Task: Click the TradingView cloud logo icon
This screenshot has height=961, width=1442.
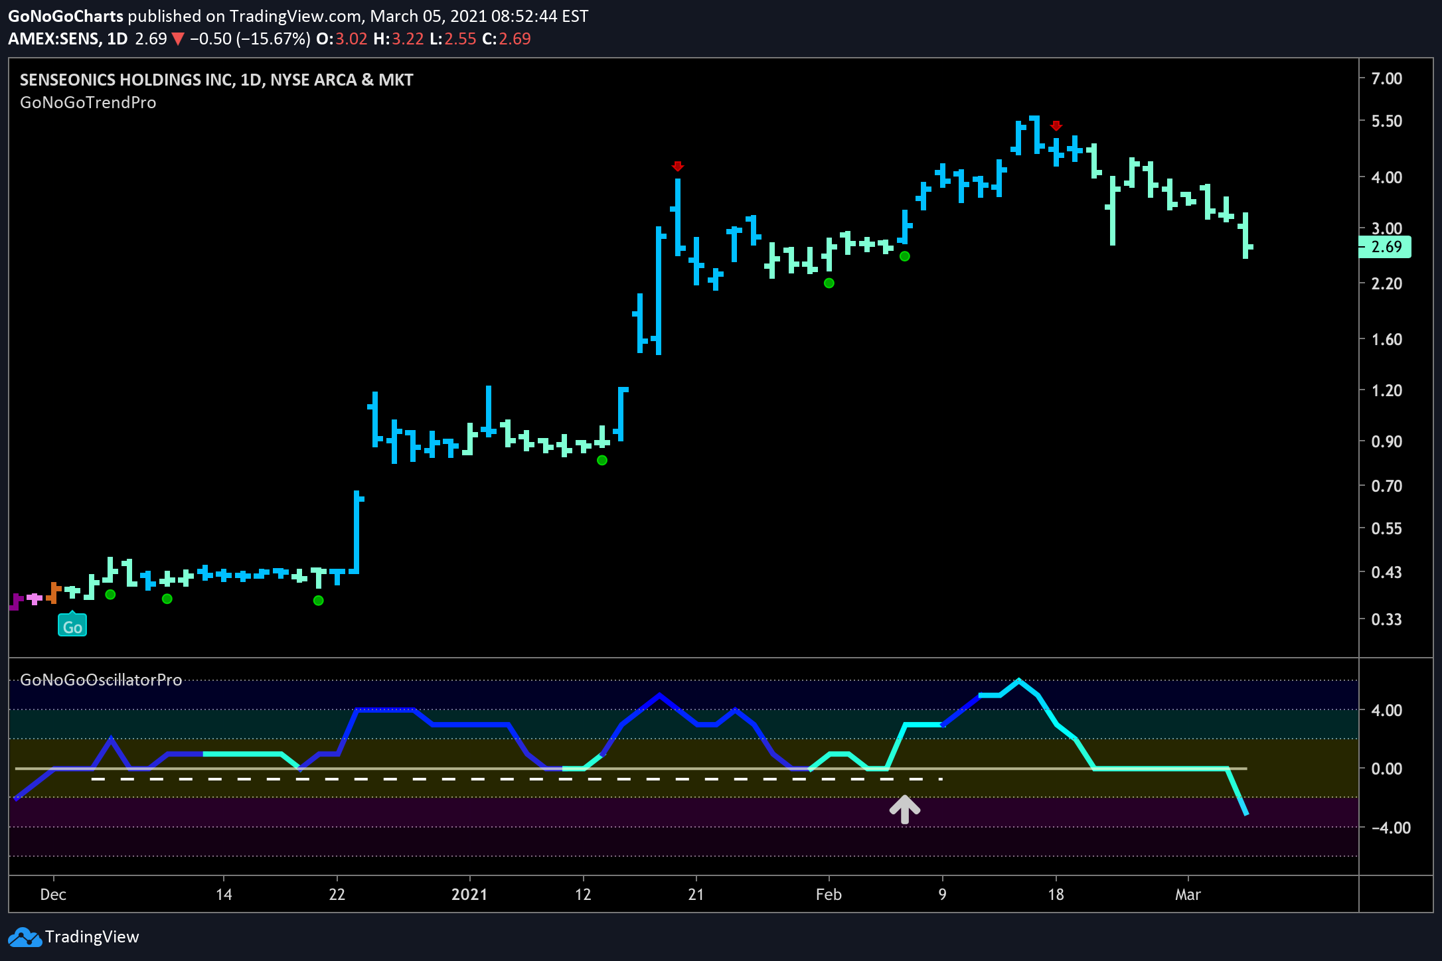Action: 24,937
